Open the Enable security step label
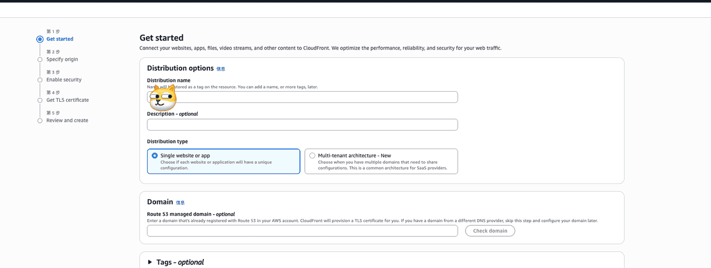Viewport: 711px width, 268px height. point(64,80)
